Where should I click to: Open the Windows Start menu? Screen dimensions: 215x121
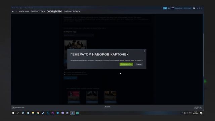coord(13,113)
